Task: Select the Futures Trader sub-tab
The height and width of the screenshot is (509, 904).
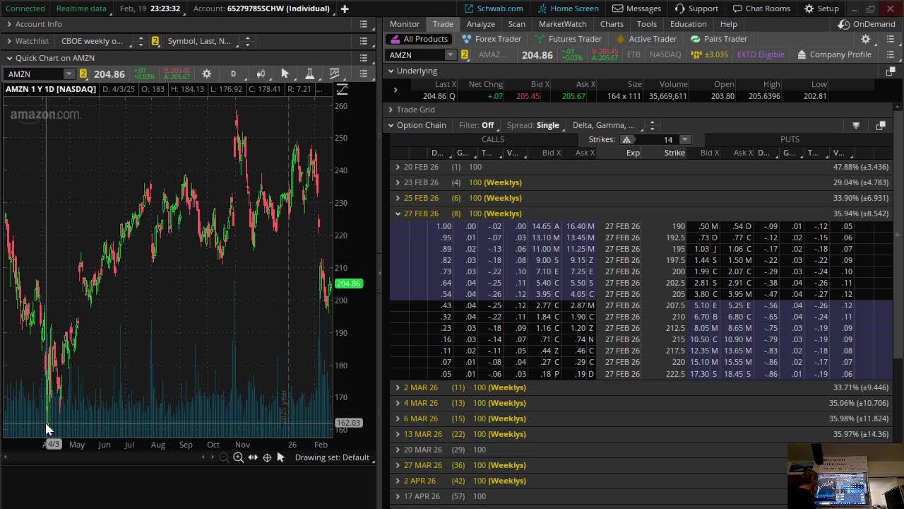Action: (x=568, y=39)
